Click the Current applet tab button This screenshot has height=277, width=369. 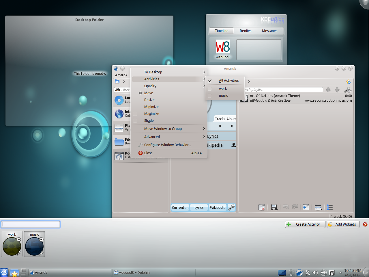pos(180,207)
